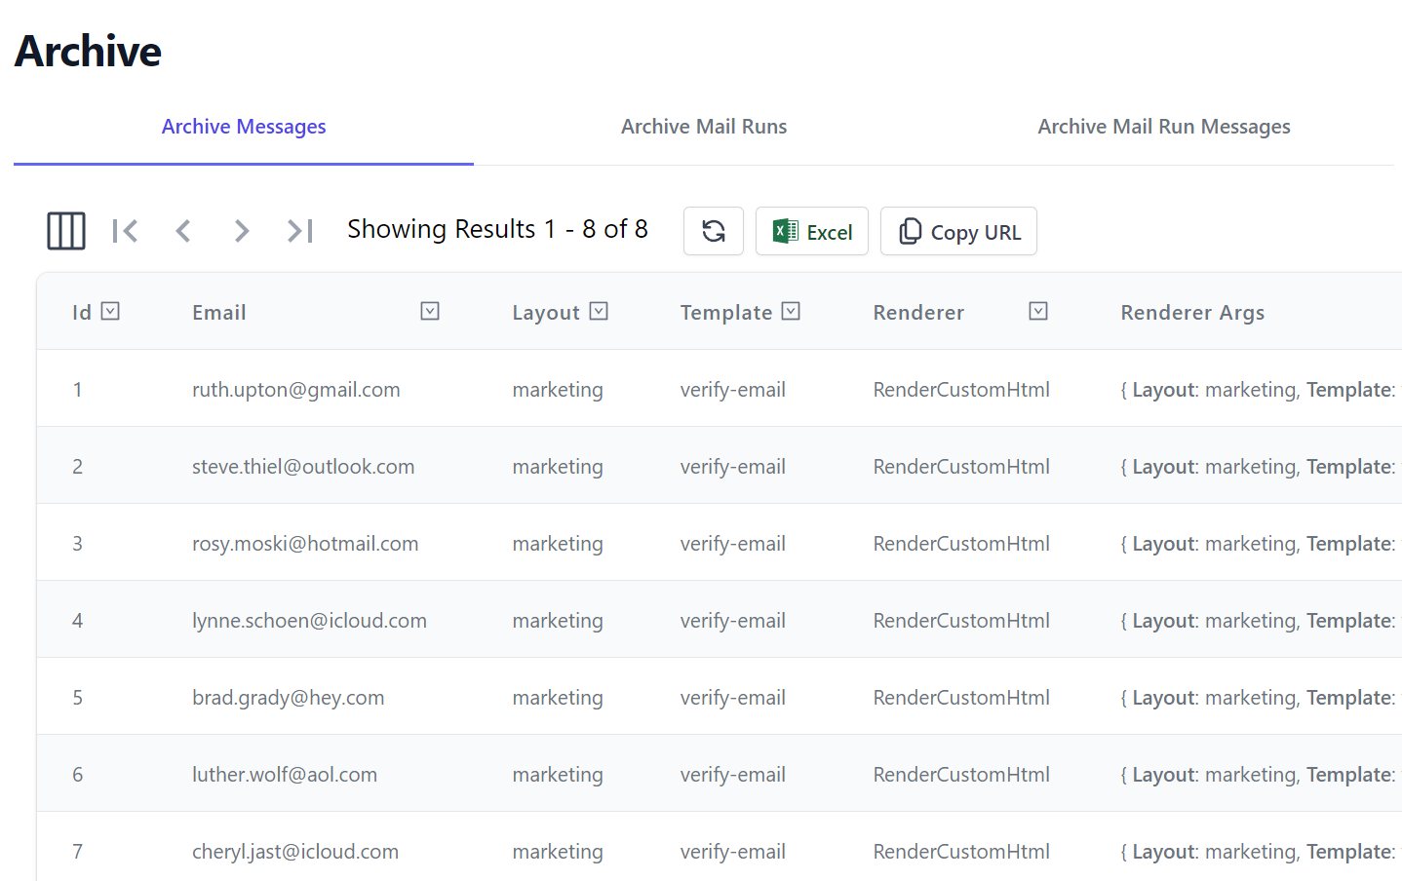Select ruth.upton@gmail.com email cell
The height and width of the screenshot is (881, 1402).
[296, 390]
